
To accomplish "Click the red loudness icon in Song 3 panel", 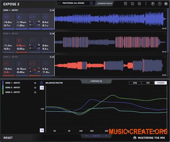I will [6, 63].
